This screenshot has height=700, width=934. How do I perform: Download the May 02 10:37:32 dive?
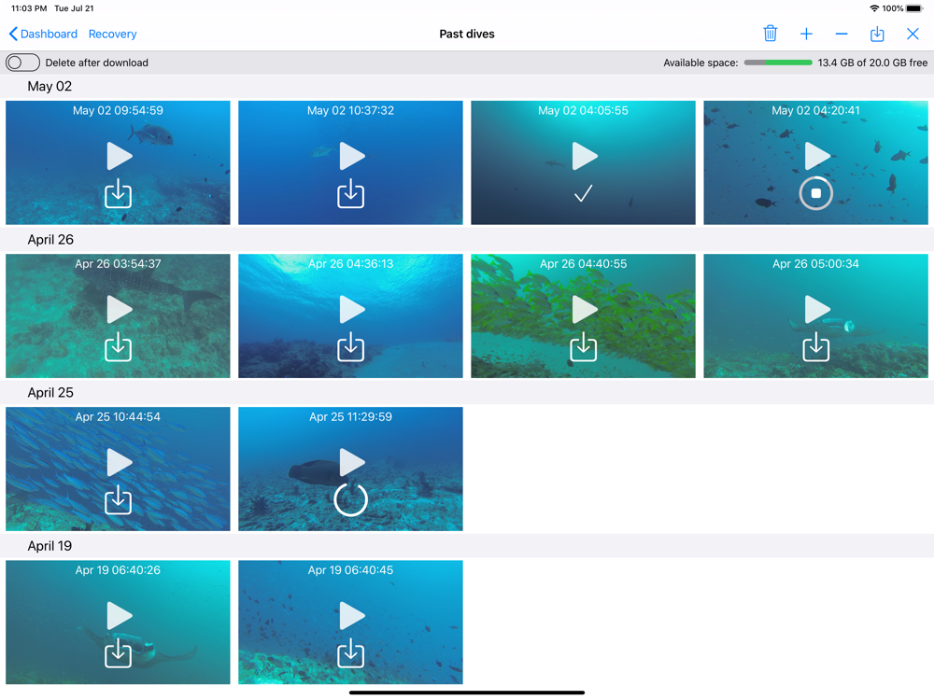[x=351, y=193]
